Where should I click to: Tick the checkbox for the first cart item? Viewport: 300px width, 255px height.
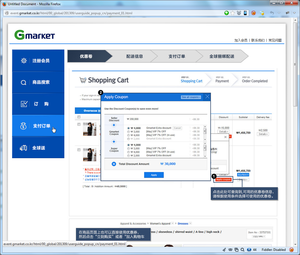(79, 124)
